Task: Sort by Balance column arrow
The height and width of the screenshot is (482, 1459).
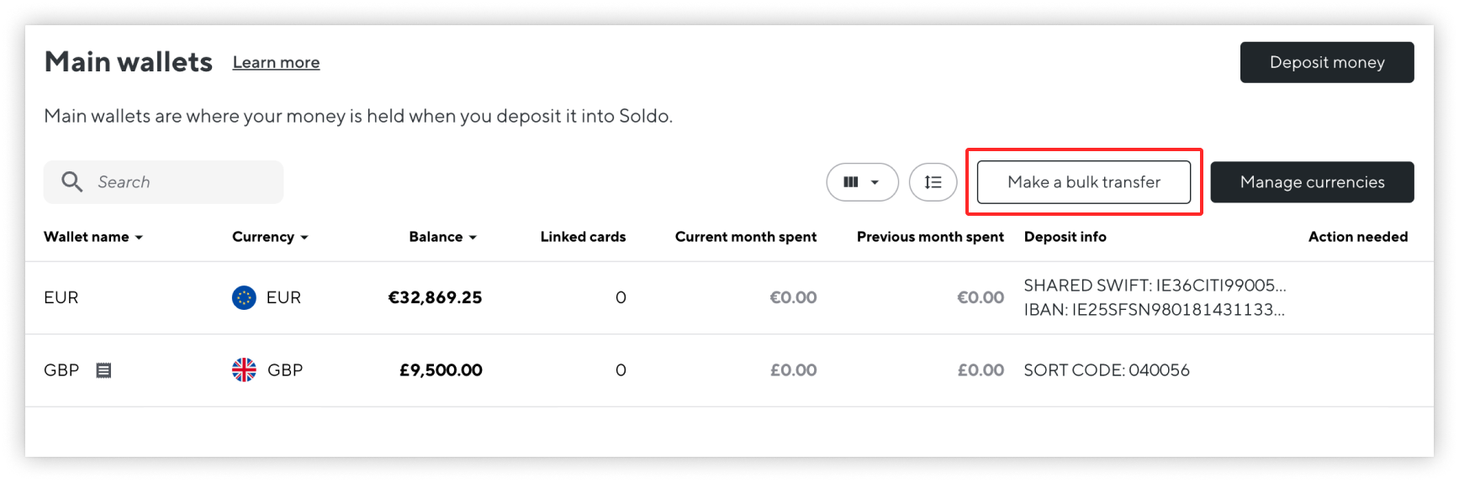Action: (x=473, y=238)
